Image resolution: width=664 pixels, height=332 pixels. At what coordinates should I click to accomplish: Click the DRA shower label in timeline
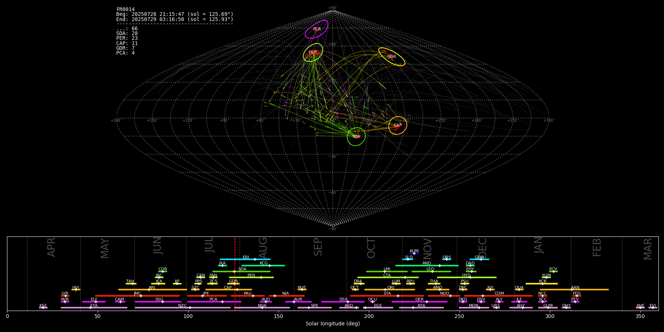pos(358,281)
